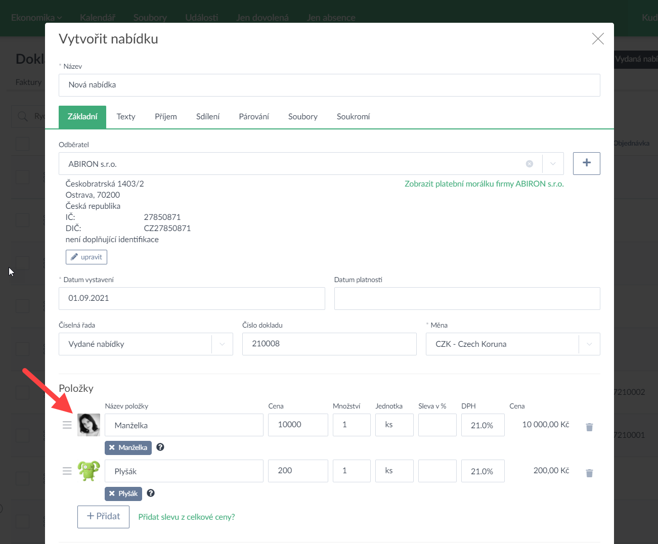Image resolution: width=658 pixels, height=544 pixels.
Task: Clear the ABIRON s.r.o. customer selection
Action: tap(530, 164)
